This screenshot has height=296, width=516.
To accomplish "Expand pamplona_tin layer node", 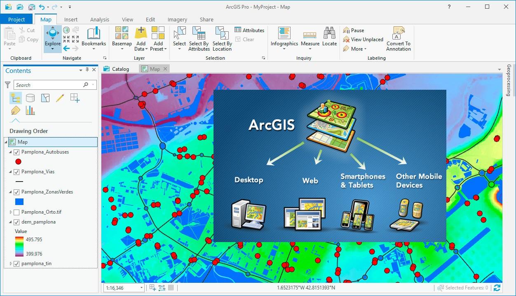I will tap(11, 264).
